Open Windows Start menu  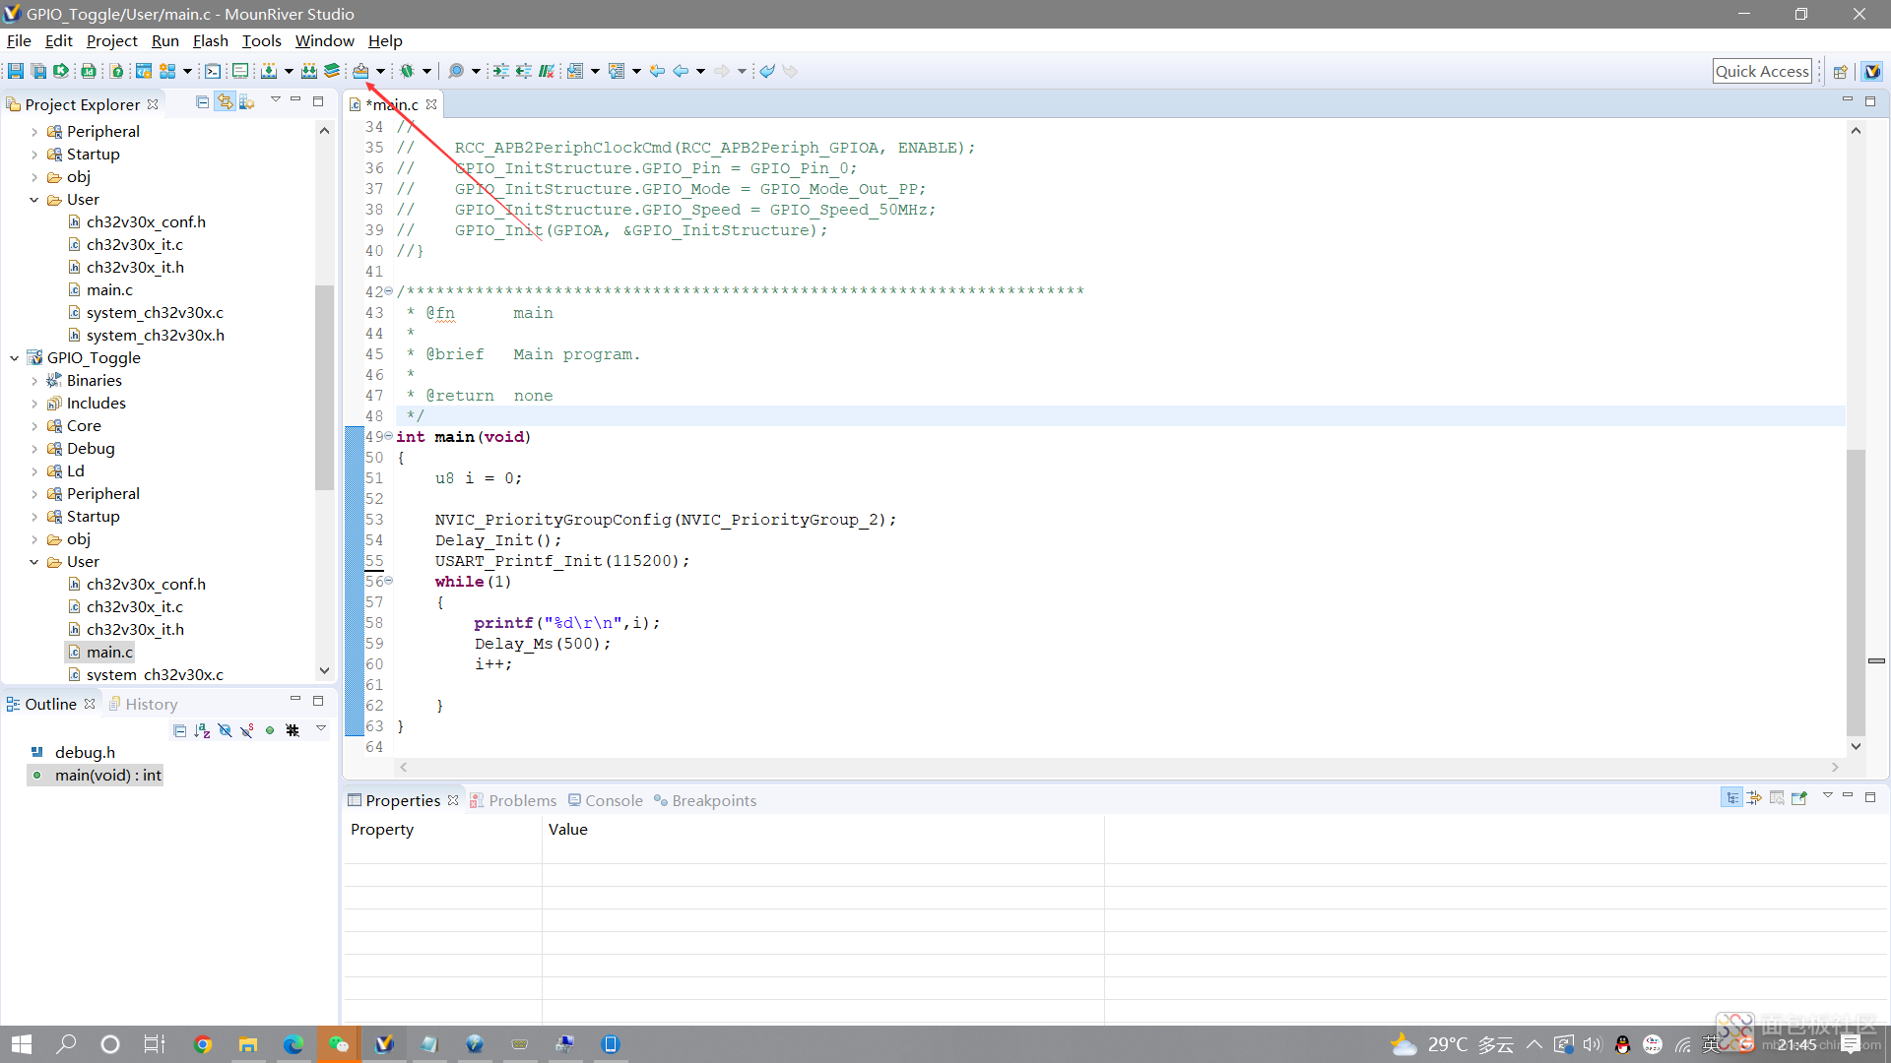[x=22, y=1044]
